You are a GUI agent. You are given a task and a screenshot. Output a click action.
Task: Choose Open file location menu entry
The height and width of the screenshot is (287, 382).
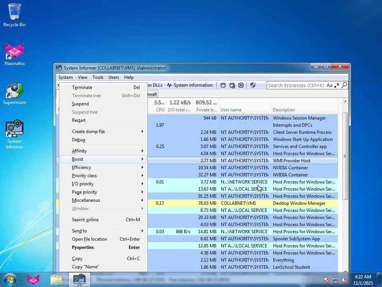click(x=103, y=239)
